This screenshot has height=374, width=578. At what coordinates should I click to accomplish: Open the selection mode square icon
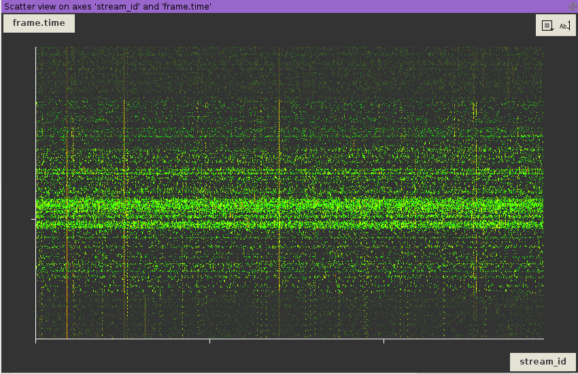click(x=547, y=26)
